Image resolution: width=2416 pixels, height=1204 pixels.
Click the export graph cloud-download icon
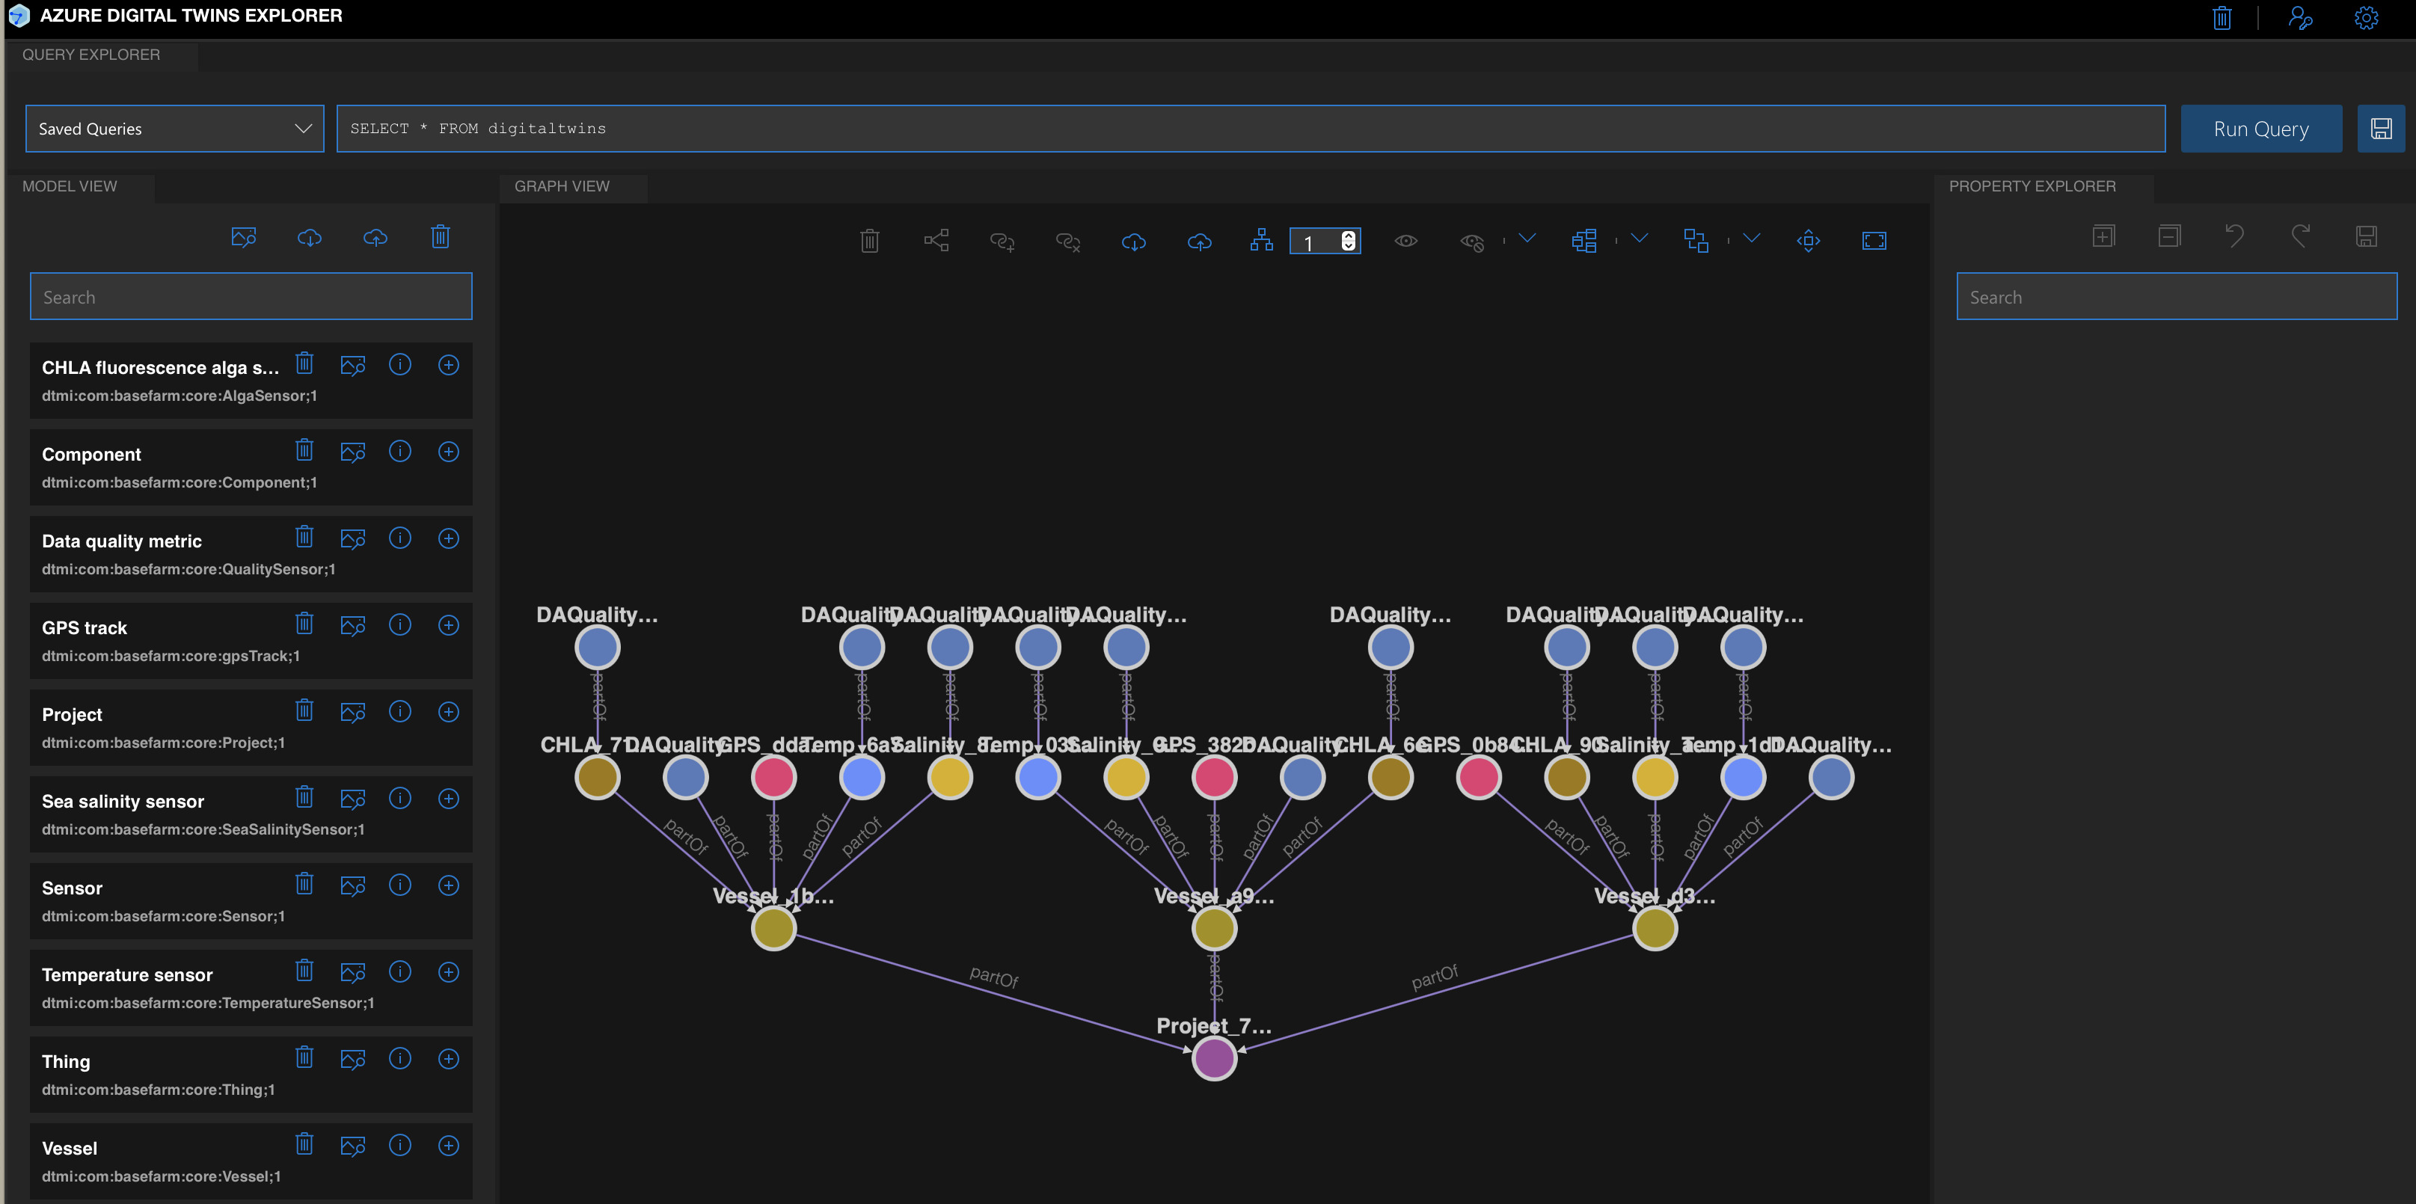pyautogui.click(x=1134, y=242)
